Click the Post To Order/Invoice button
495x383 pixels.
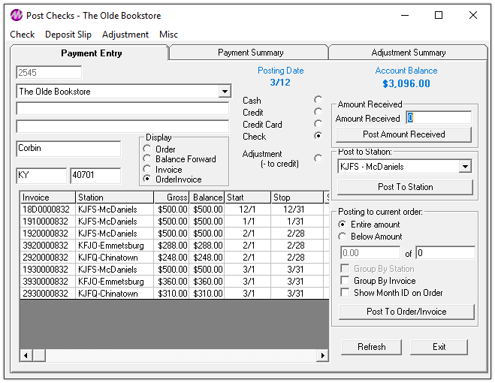coord(406,312)
